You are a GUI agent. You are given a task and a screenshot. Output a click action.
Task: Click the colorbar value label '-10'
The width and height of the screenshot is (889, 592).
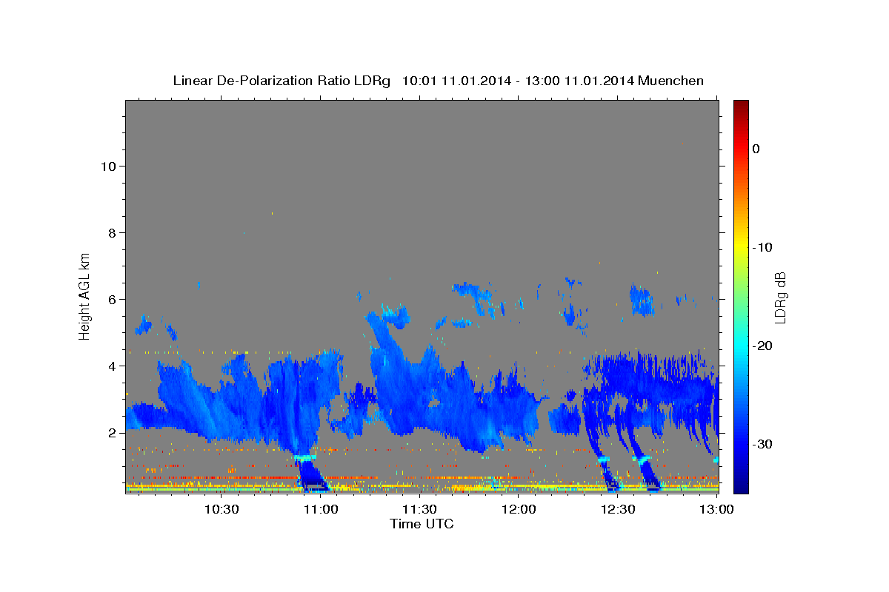tap(762, 247)
